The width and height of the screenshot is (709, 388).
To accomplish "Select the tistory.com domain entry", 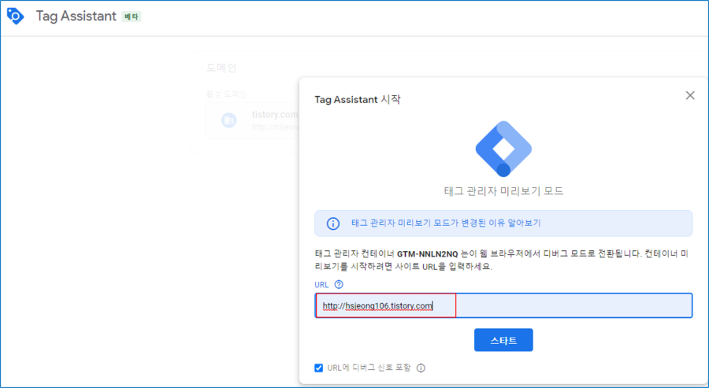I will 253,120.
